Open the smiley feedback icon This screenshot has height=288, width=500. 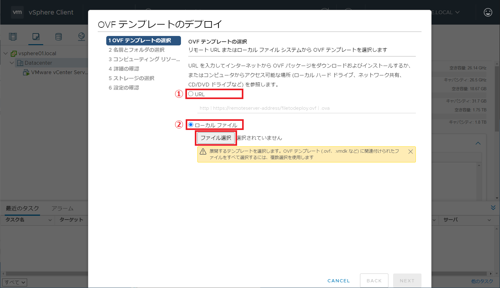tap(488, 12)
